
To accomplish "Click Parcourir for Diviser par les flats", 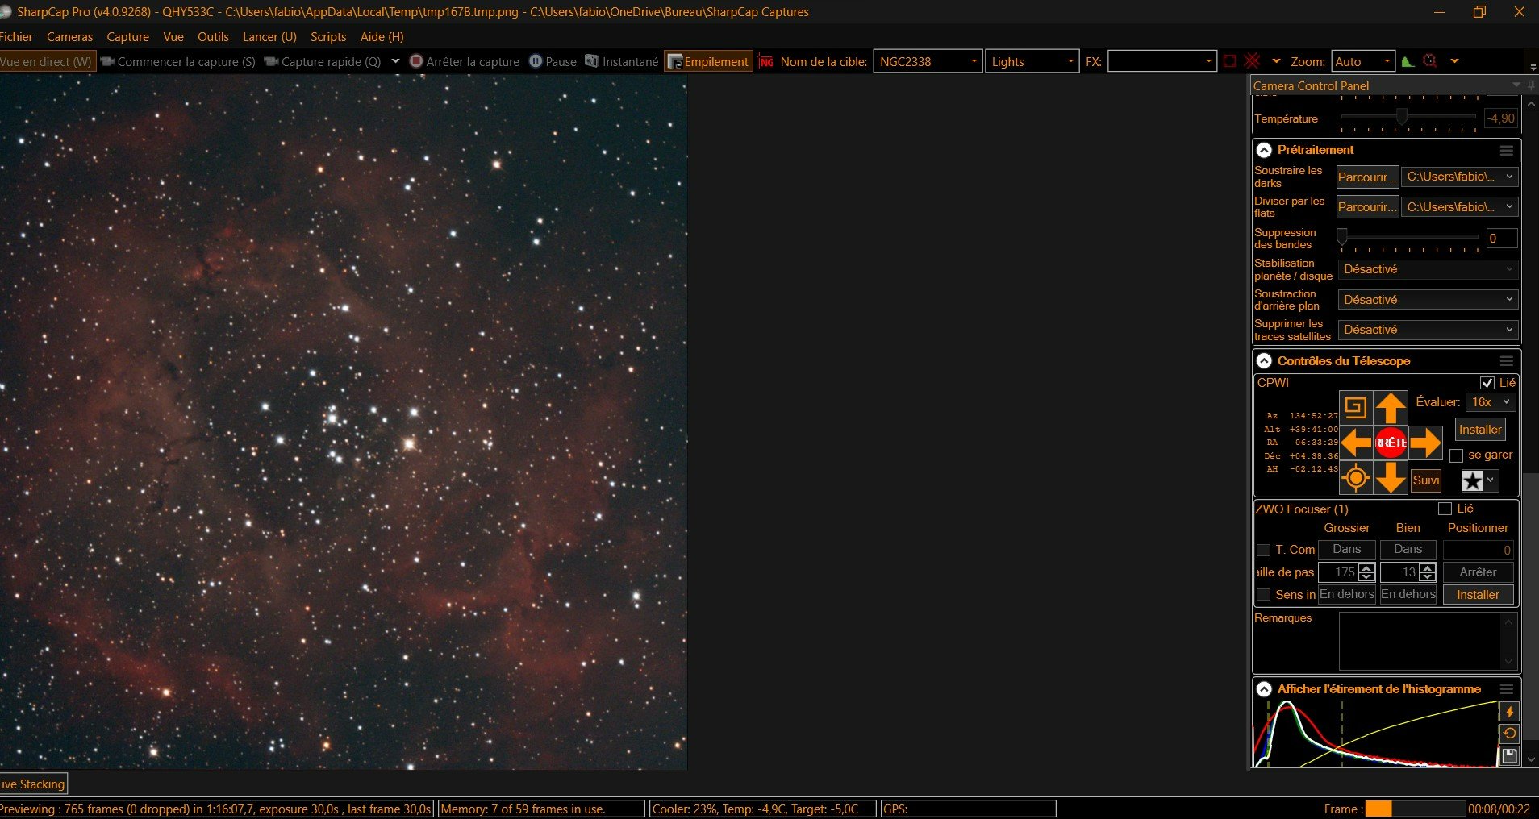I will pyautogui.click(x=1367, y=207).
